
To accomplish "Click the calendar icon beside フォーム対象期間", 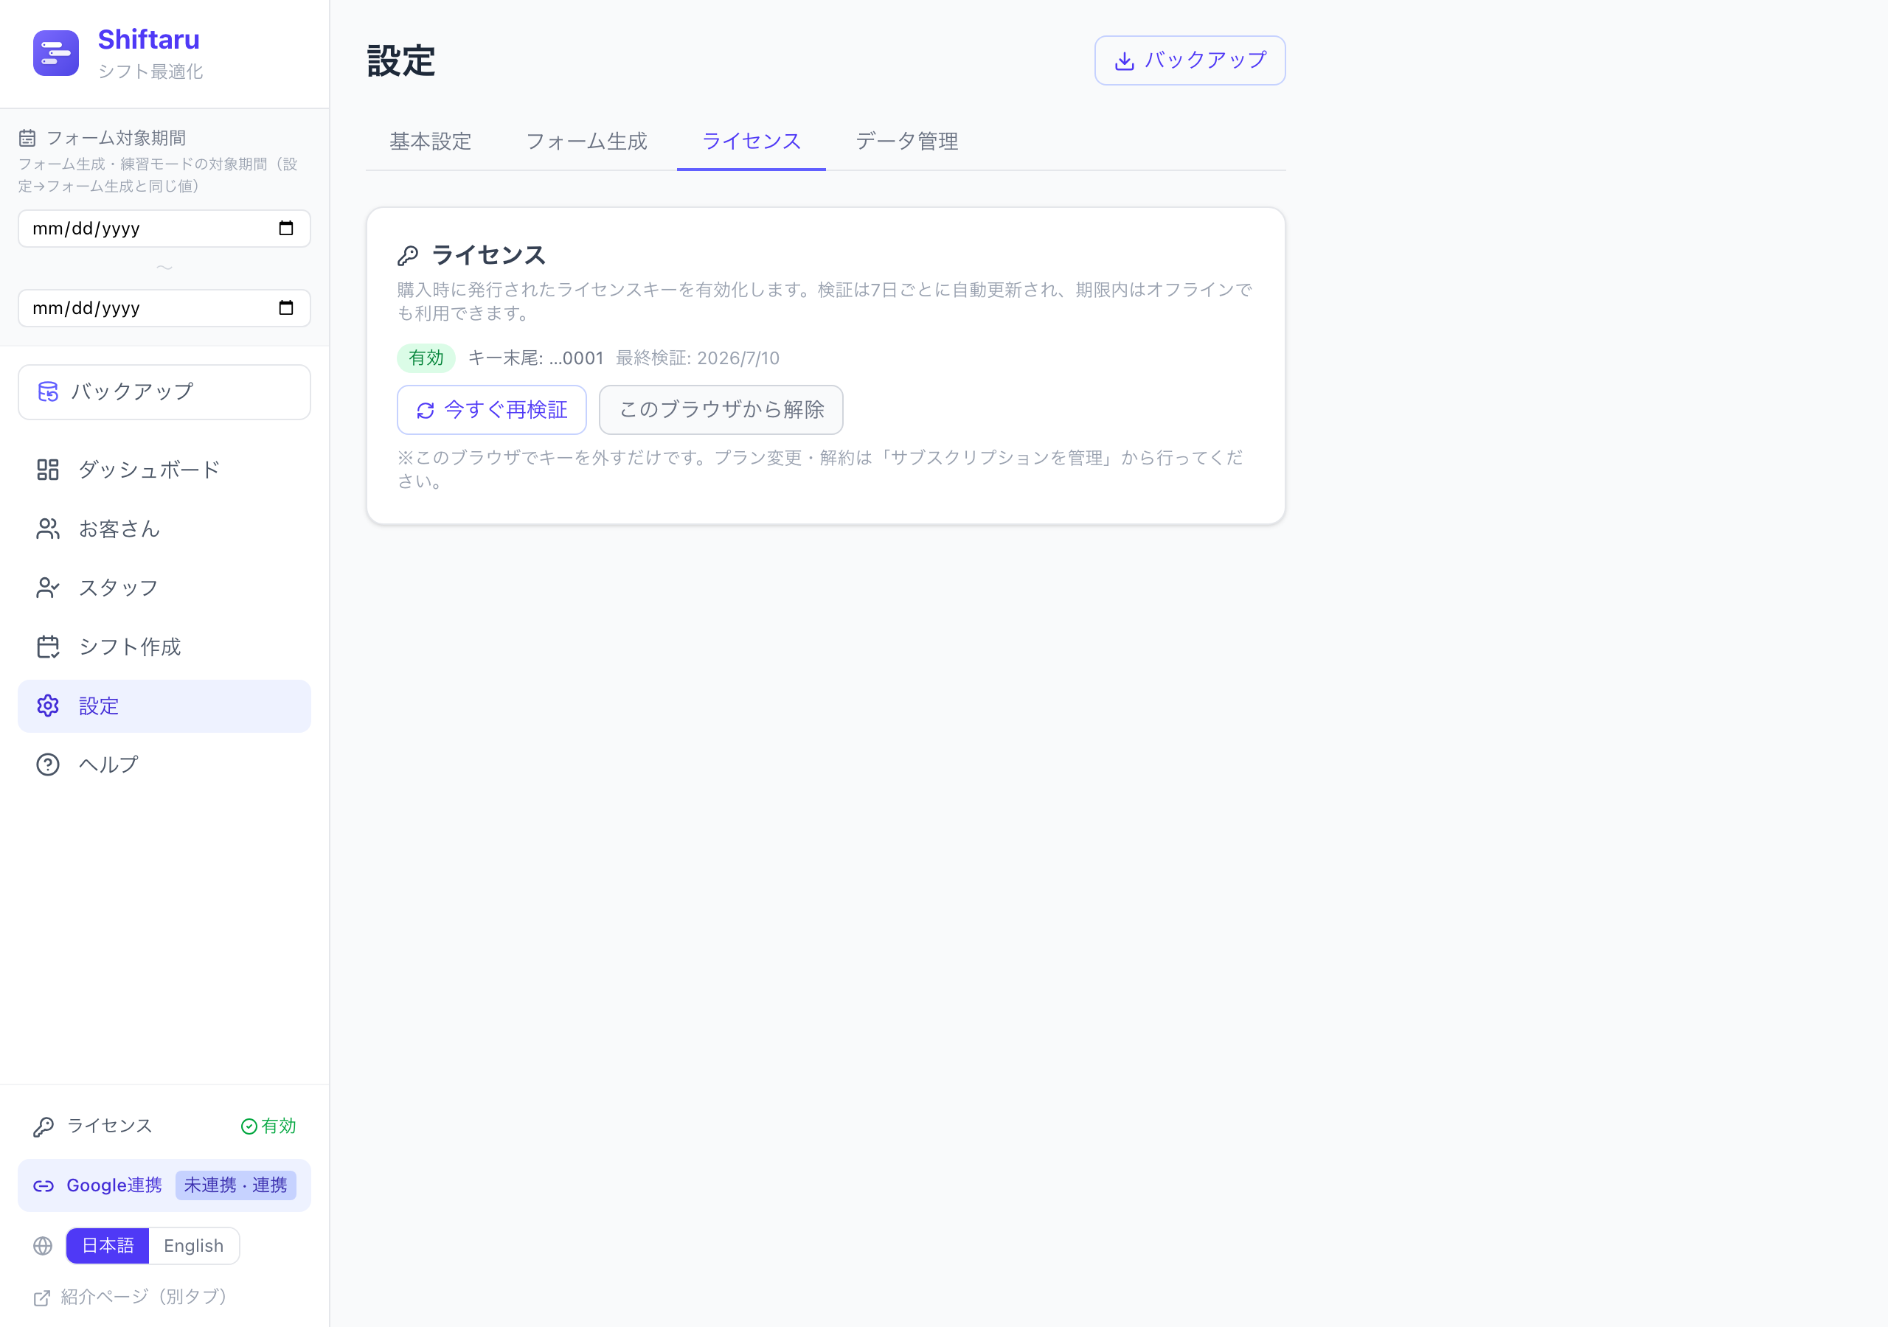I will coord(28,138).
